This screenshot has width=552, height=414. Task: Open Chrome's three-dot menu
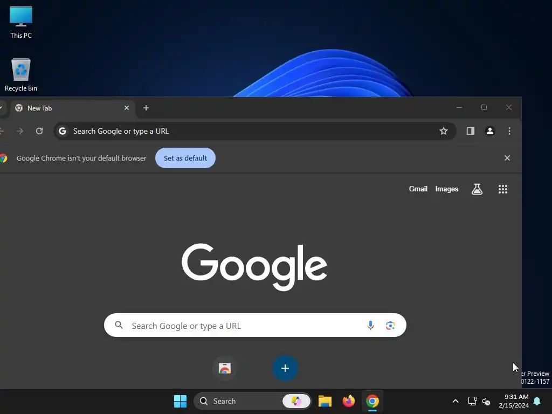coord(509,131)
